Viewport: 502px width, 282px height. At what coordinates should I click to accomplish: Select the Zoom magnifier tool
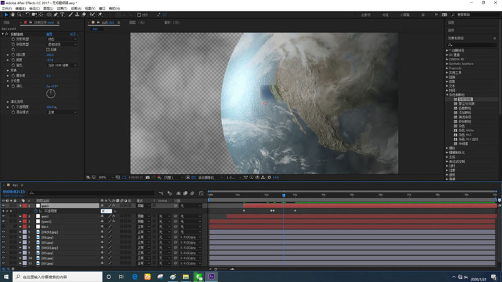[x=20, y=14]
